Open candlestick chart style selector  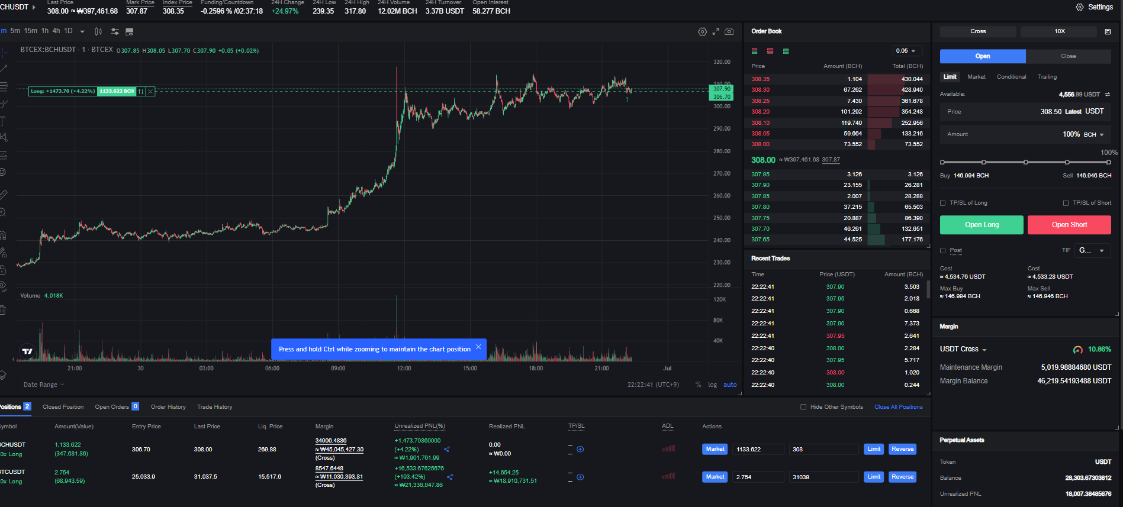(98, 31)
